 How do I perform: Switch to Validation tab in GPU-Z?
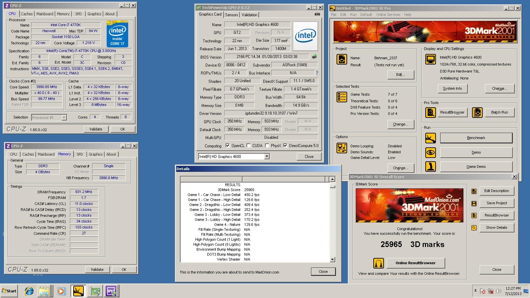click(x=249, y=15)
